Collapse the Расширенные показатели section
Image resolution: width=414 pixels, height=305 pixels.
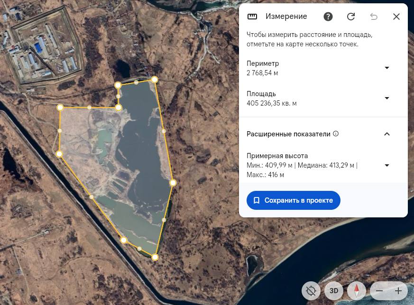386,134
